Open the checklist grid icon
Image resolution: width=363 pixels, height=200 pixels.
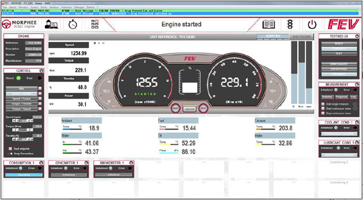click(x=95, y=25)
